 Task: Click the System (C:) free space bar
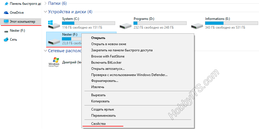click(x=88, y=23)
